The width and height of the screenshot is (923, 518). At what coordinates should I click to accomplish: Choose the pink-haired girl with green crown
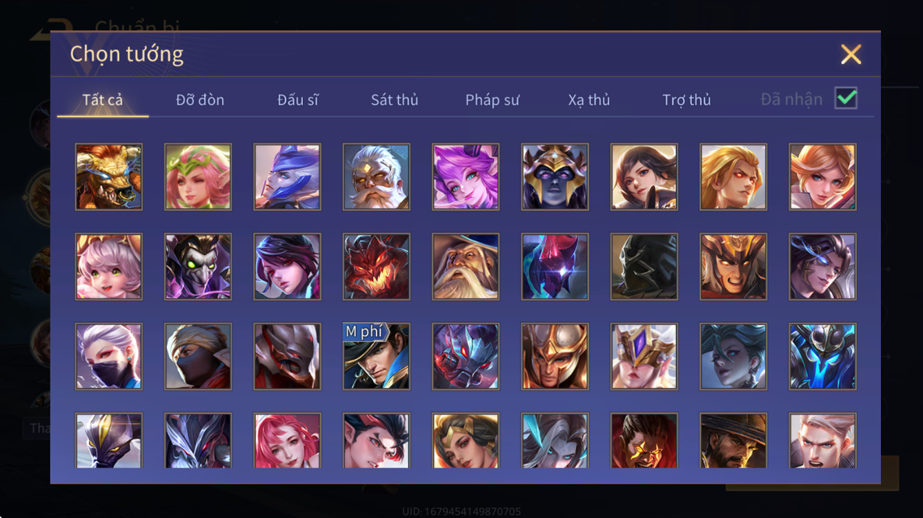coord(198,177)
